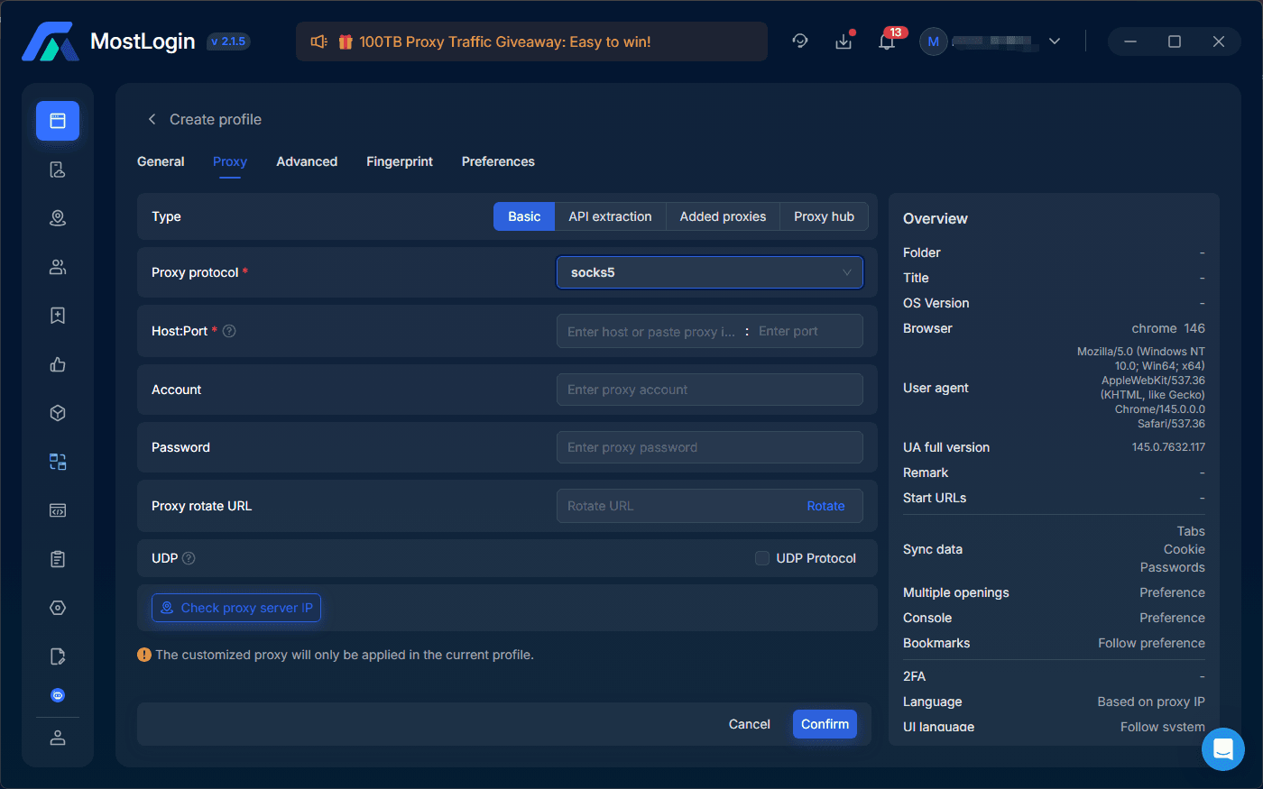
Task: Select the Proxy tab
Action: pos(230,161)
